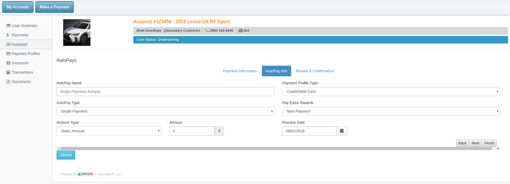Viewport: 510px width, 184px height.
Task: Click the customer name Brett Grantham
Action: [149, 30]
